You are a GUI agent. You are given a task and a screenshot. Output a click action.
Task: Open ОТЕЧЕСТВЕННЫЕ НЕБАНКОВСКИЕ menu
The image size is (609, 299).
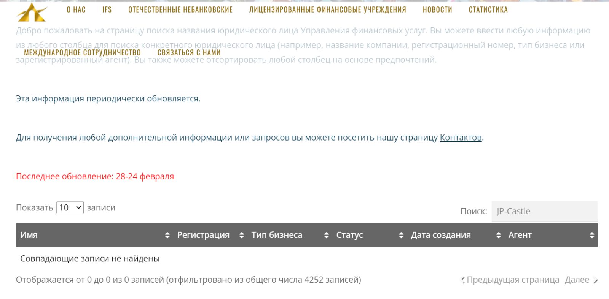pyautogui.click(x=180, y=10)
